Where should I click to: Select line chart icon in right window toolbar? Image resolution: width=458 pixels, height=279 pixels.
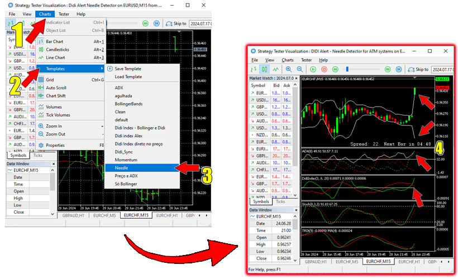coord(275,69)
